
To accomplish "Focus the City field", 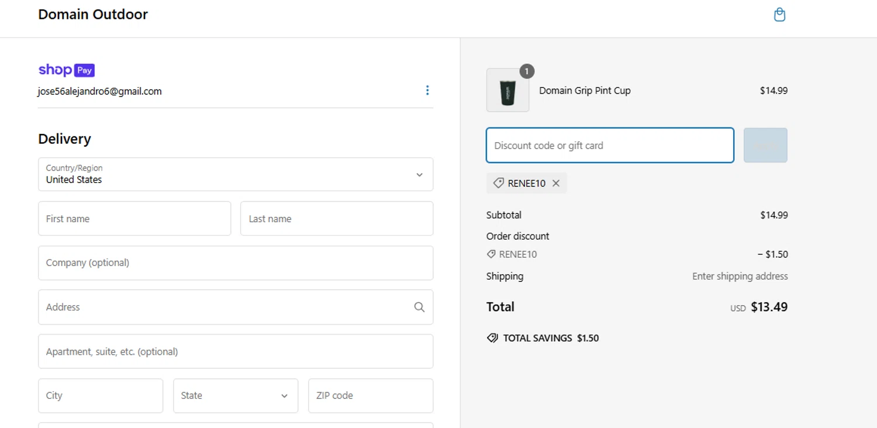I will click(101, 396).
